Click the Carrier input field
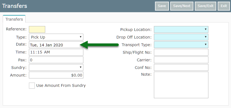 [181, 60]
